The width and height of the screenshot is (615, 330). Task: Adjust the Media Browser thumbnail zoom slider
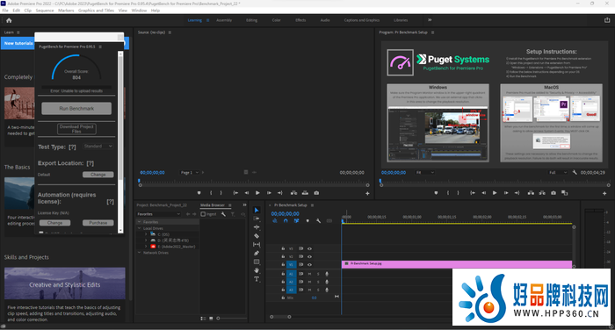click(218, 319)
